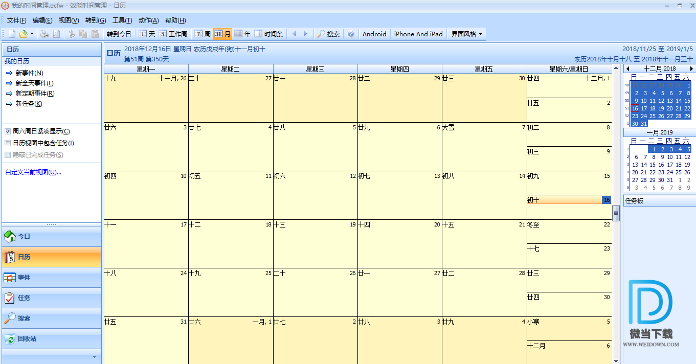Switch to the 工作周 work week view
Viewport: 696px width, 364px height.
tap(173, 34)
